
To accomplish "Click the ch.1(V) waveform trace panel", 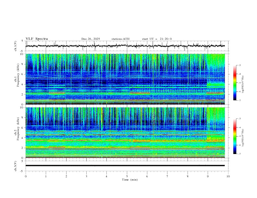I will coord(128,46).
